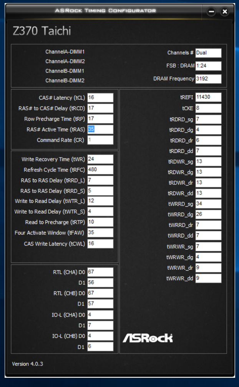Select the tRDRD_sg field
The image size is (239, 387).
coord(208,119)
